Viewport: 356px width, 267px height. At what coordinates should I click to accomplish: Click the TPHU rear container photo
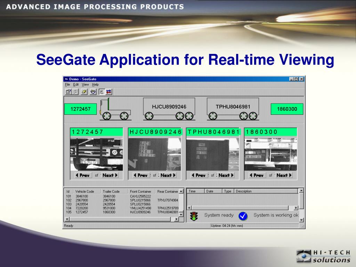(212, 154)
